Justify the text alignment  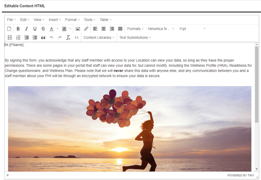click(120, 29)
